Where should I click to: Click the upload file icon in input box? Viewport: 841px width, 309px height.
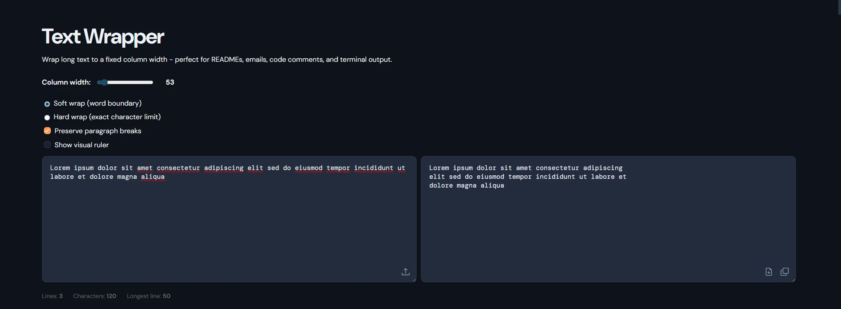click(406, 272)
